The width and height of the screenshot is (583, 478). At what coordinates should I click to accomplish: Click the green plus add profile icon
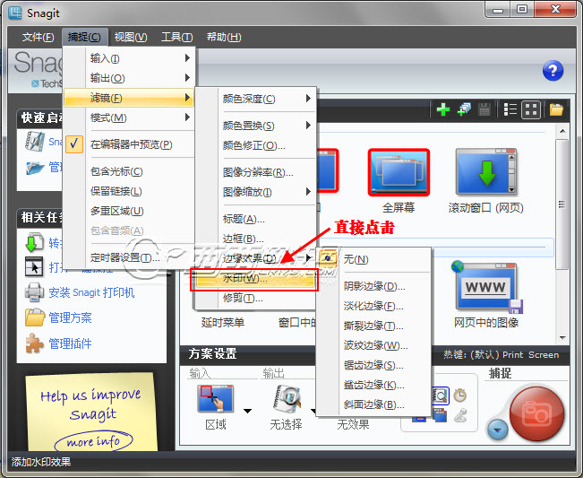tap(442, 109)
